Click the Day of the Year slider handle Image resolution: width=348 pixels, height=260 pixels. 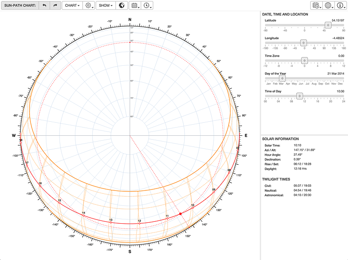(282, 78)
